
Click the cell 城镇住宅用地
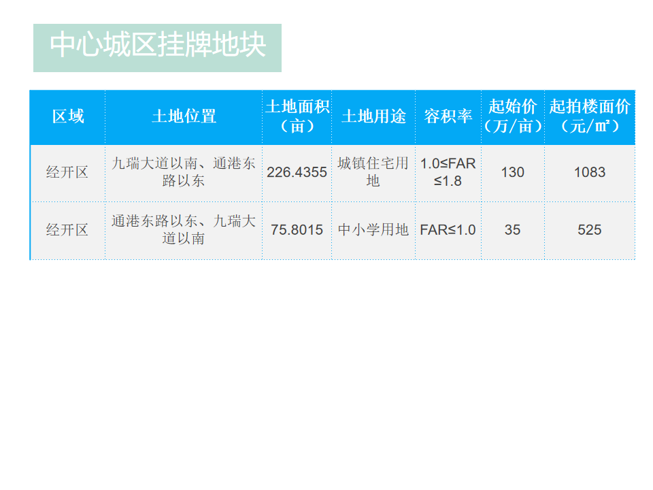pyautogui.click(x=373, y=172)
